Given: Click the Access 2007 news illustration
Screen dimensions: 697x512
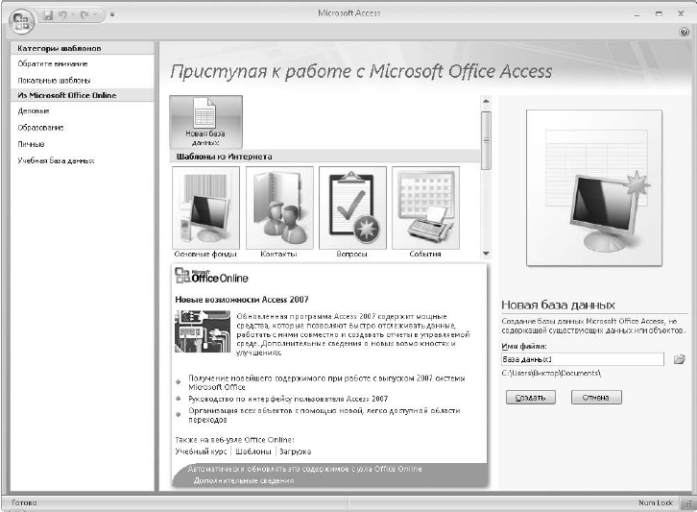Looking at the screenshot, I should 203,331.
